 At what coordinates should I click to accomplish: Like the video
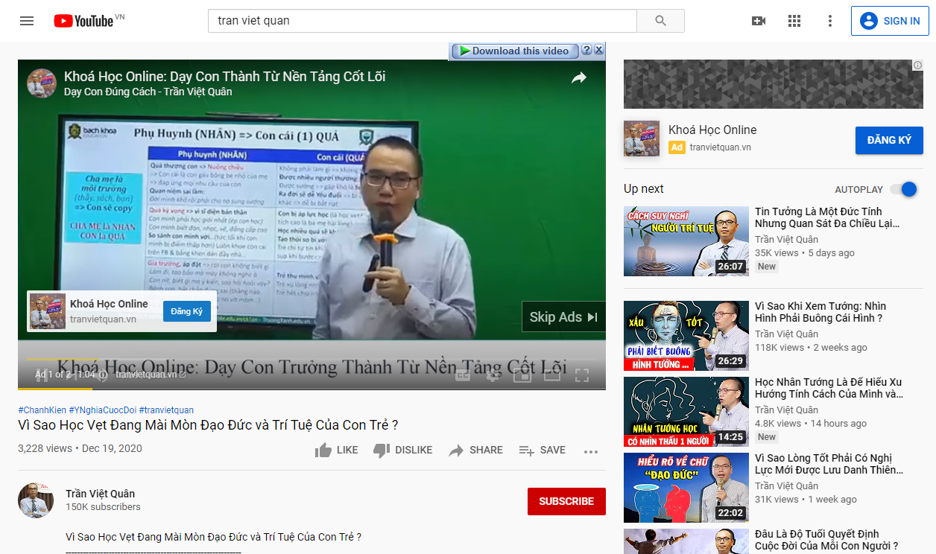(x=336, y=450)
